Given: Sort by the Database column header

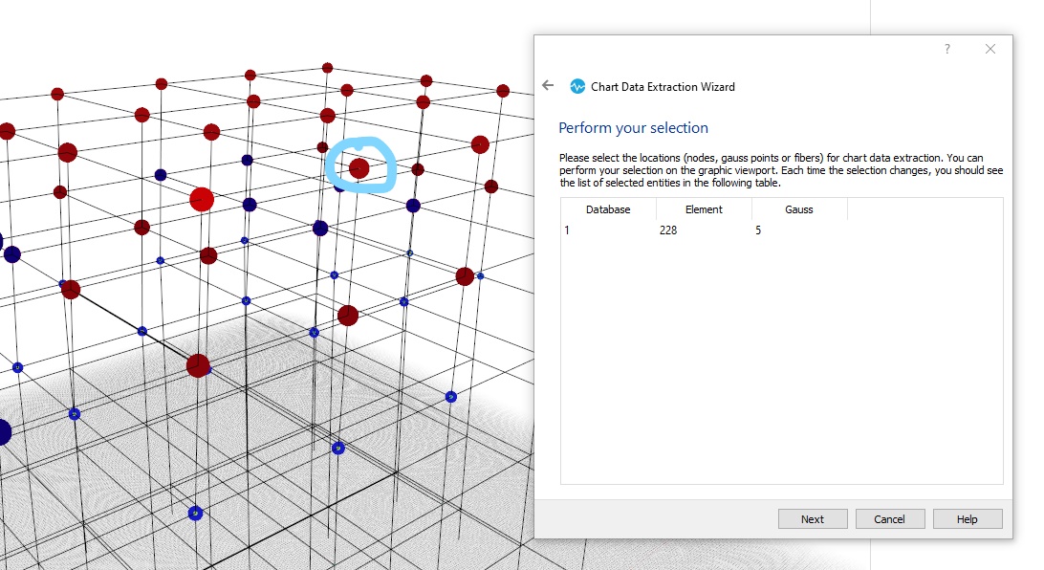Looking at the screenshot, I should 608,209.
